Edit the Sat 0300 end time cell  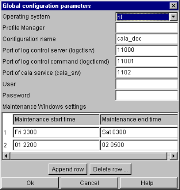coord(139,132)
